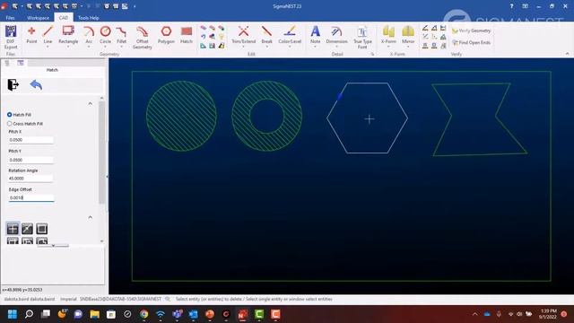Click the grid view icon in lower panel

click(x=13, y=229)
